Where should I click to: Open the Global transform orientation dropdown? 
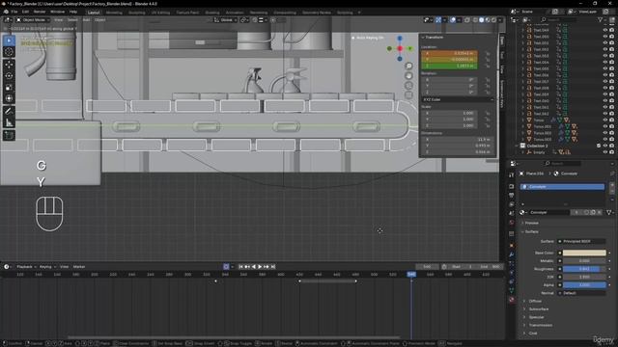coord(225,20)
